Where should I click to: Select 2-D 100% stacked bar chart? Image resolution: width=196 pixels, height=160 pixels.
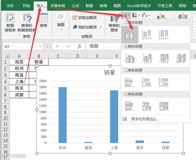[164, 82]
